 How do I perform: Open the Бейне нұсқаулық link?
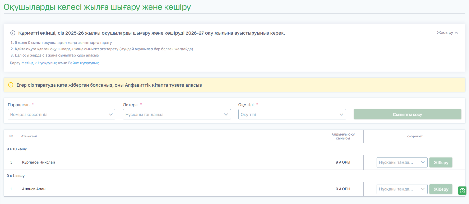pos(84,63)
